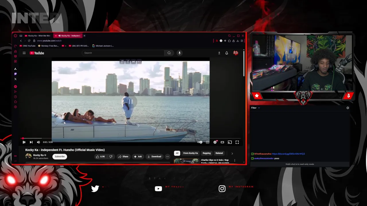Open YouTube create upload icon
The width and height of the screenshot is (367, 206).
coord(219,53)
